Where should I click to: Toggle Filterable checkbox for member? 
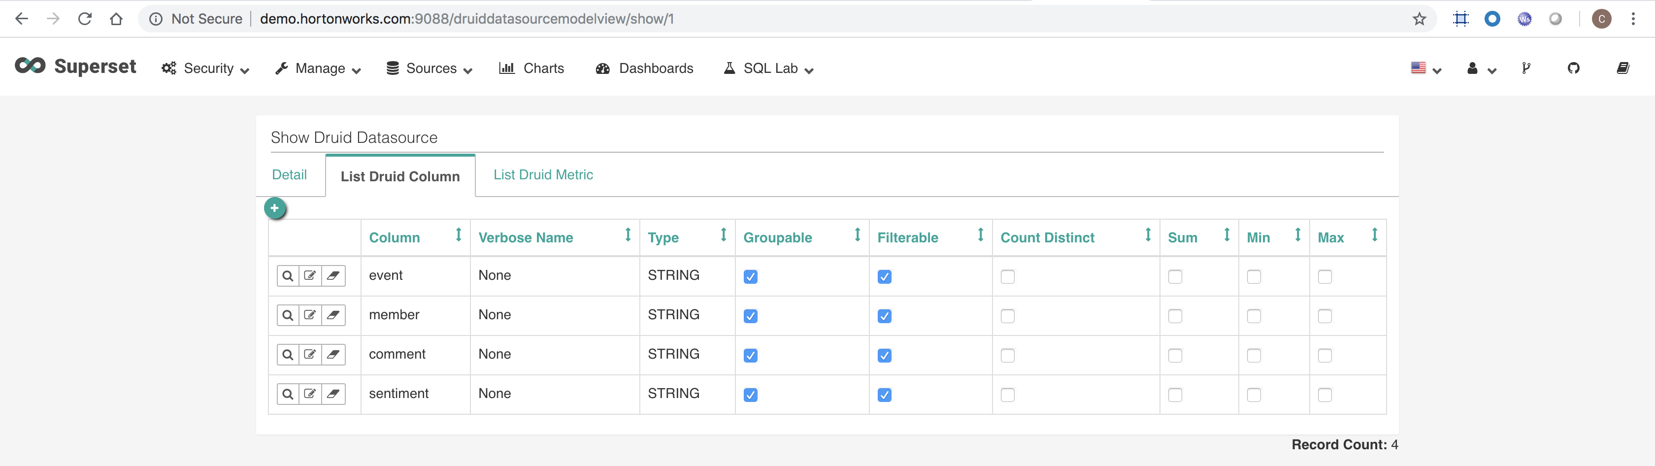click(x=885, y=316)
